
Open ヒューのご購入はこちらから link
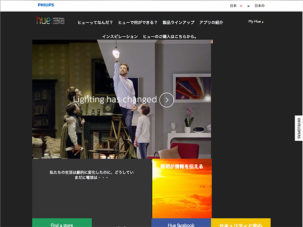(x=170, y=36)
